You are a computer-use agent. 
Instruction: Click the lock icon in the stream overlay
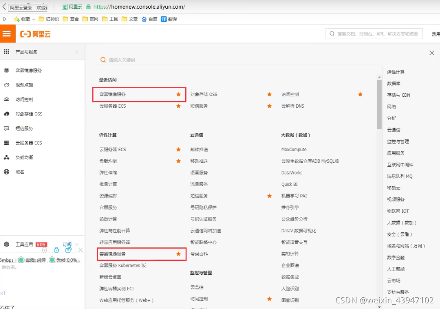point(57,250)
